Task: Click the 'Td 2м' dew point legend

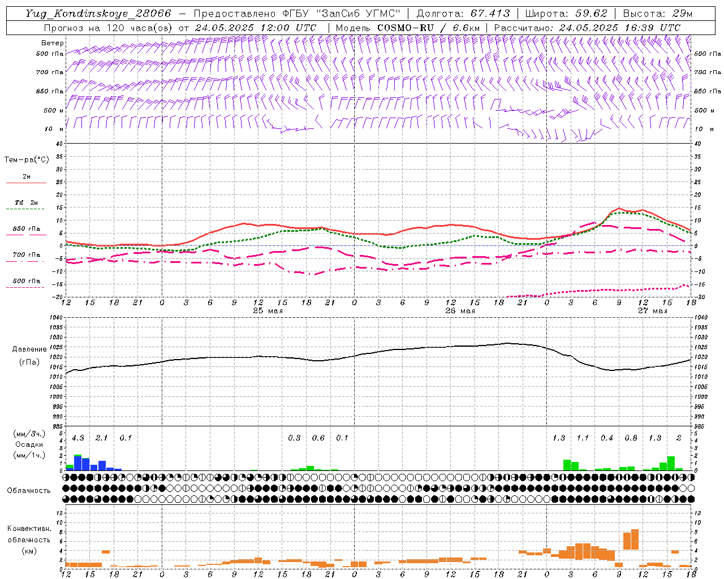Action: pyautogui.click(x=27, y=202)
